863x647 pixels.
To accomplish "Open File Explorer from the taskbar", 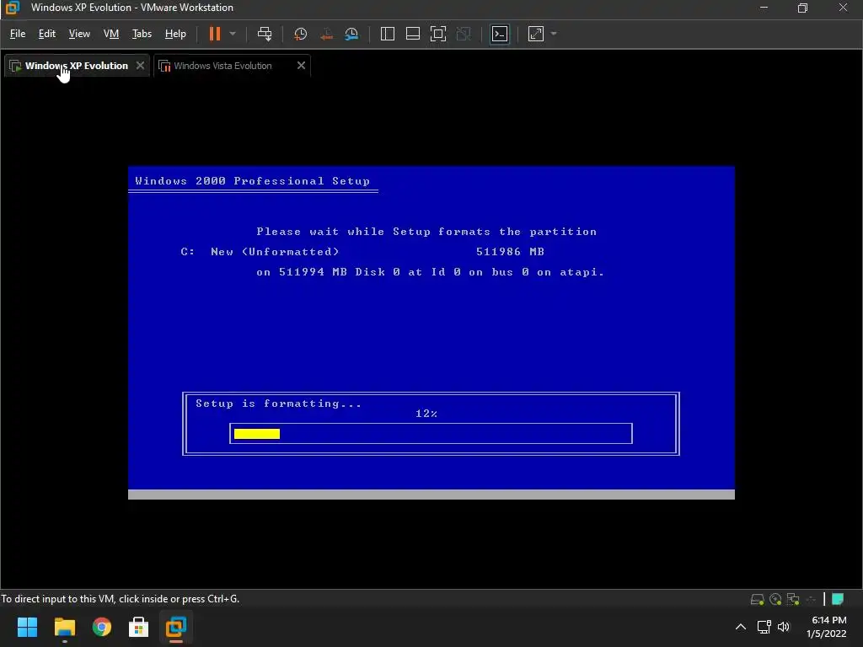I will 64,627.
